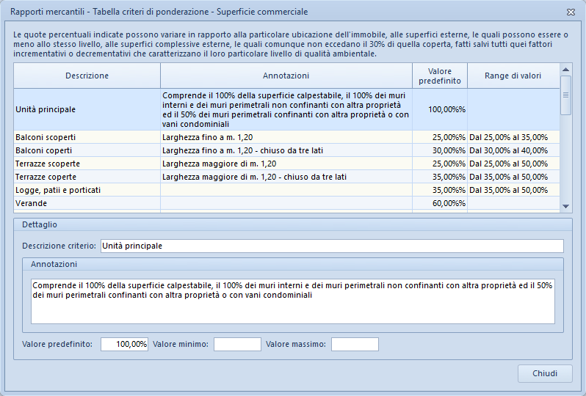The height and width of the screenshot is (396, 586).
Task: Click the 100,00%% value cell
Action: tap(440, 109)
